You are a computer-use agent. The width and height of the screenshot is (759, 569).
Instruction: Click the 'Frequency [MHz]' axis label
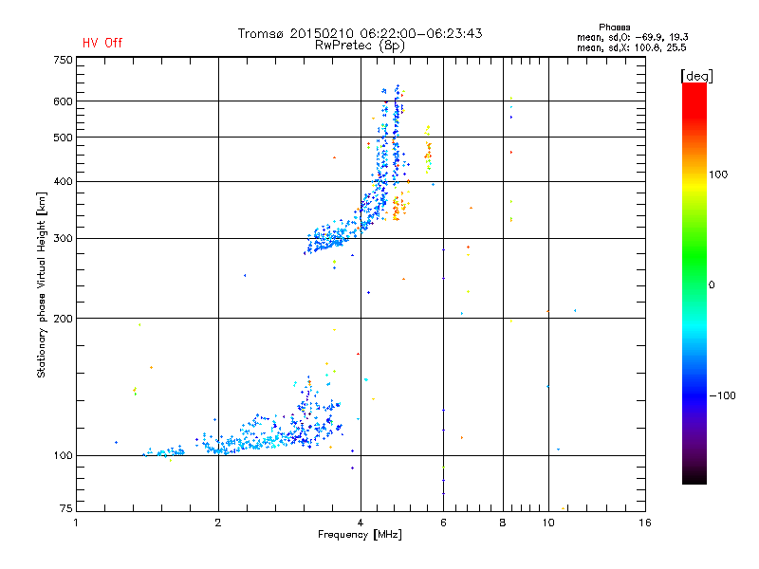(360, 535)
